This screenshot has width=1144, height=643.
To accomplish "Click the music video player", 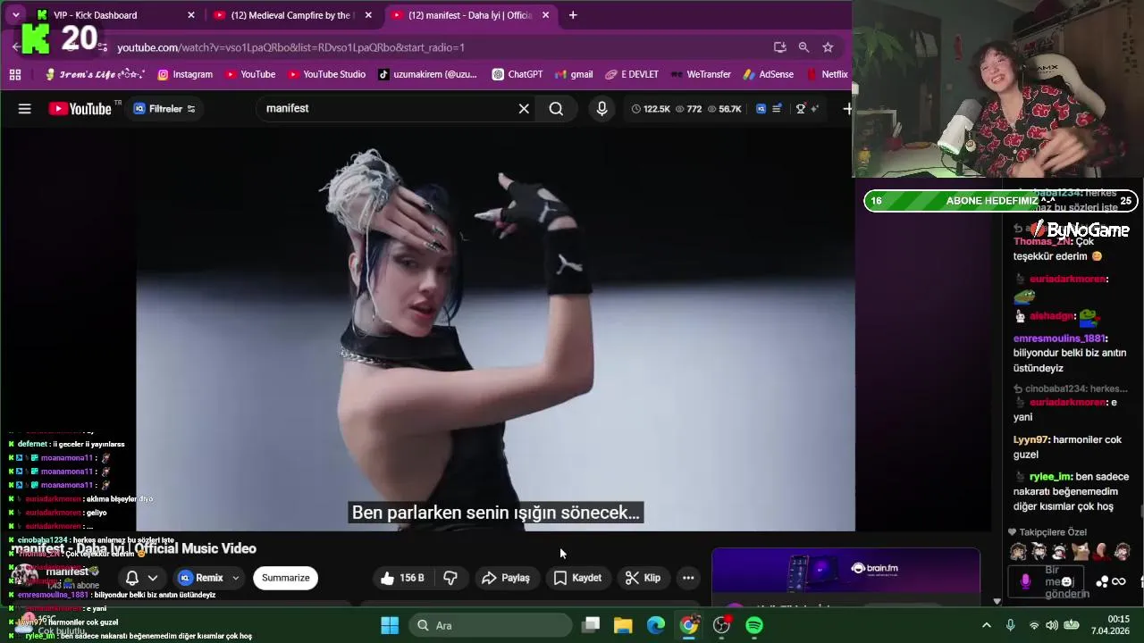I will (495, 330).
